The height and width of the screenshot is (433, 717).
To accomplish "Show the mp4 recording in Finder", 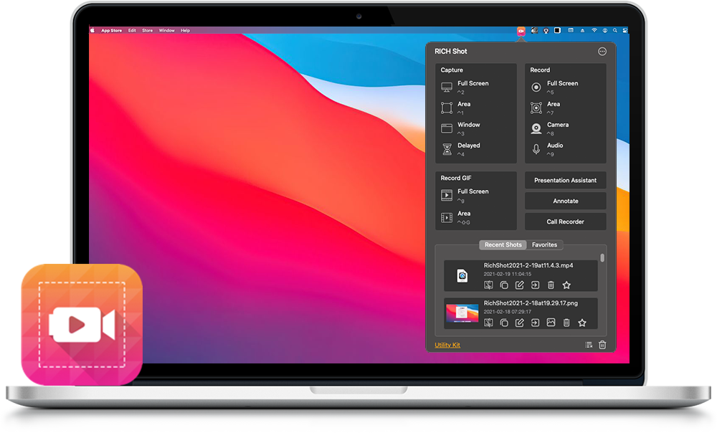I will click(x=488, y=285).
